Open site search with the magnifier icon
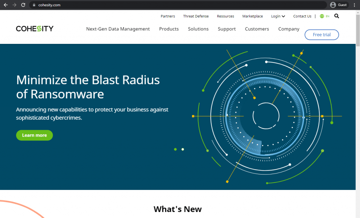The image size is (360, 218). (x=336, y=16)
